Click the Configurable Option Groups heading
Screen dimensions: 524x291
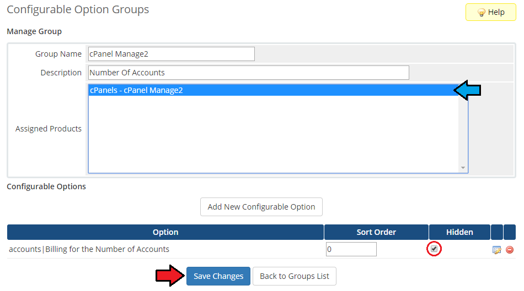tap(78, 10)
